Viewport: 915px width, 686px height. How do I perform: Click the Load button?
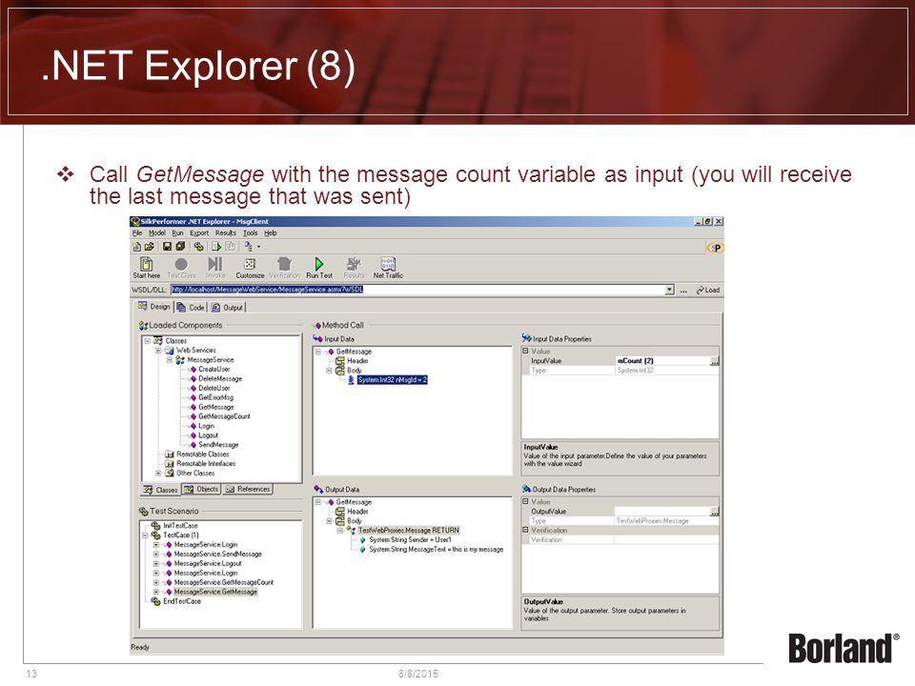click(x=708, y=290)
